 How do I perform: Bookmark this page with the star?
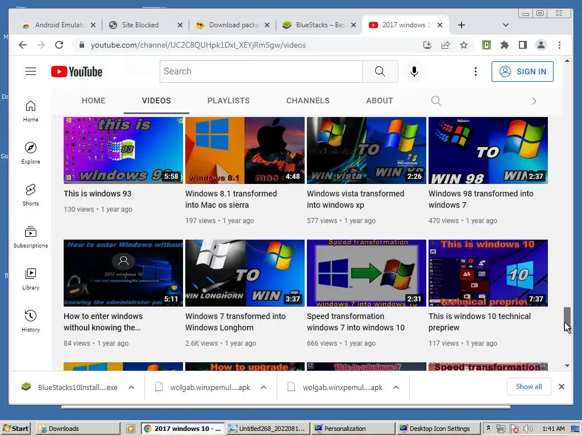[x=464, y=45]
